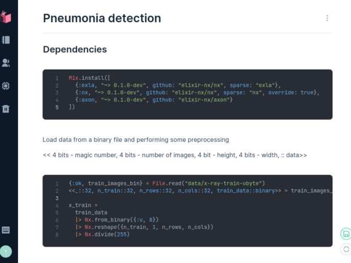This screenshot has height=263, width=351.
Task: Open the notebook three-dot options menu
Action: click(327, 18)
